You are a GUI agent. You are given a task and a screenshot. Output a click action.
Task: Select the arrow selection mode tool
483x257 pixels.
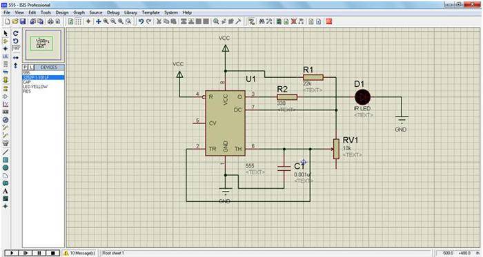pyautogui.click(x=6, y=33)
